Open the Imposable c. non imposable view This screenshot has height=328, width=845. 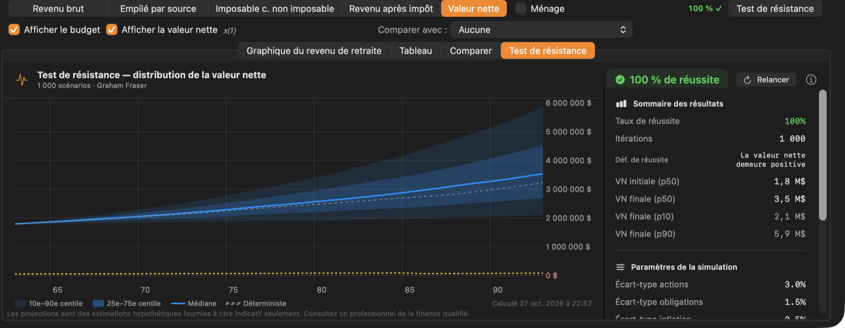tap(275, 9)
